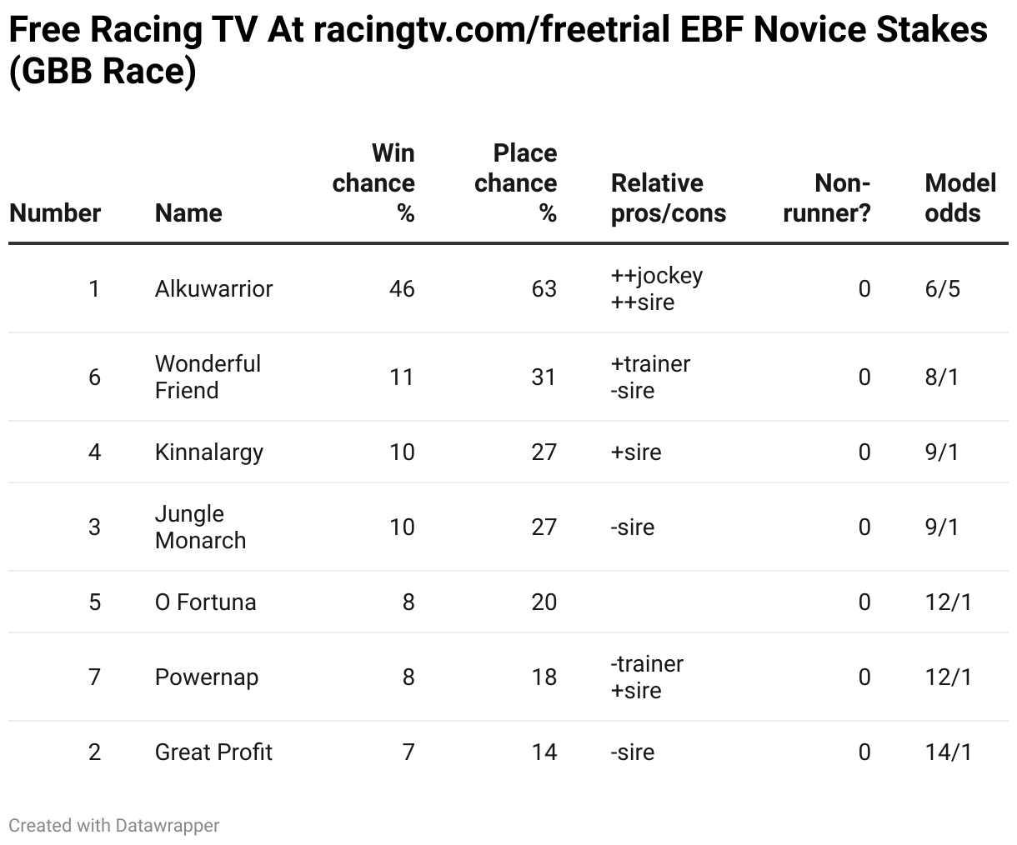
Task: Click the 6/5 model odds value
Action: point(942,288)
